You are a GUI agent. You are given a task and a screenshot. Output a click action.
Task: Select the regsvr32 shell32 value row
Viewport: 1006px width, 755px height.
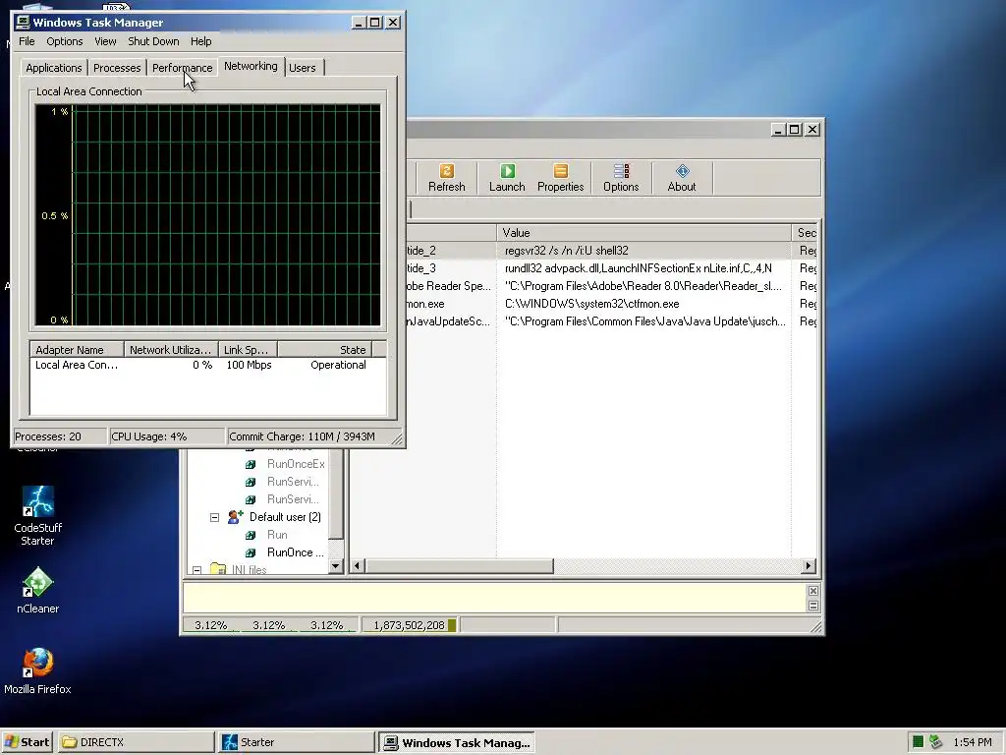click(x=612, y=251)
